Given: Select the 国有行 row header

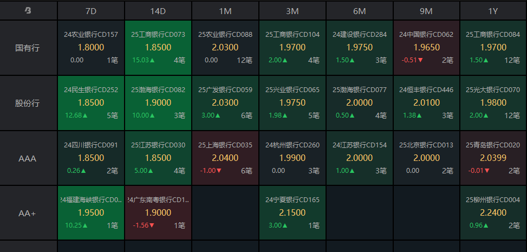Looking at the screenshot, I should pos(28,48).
